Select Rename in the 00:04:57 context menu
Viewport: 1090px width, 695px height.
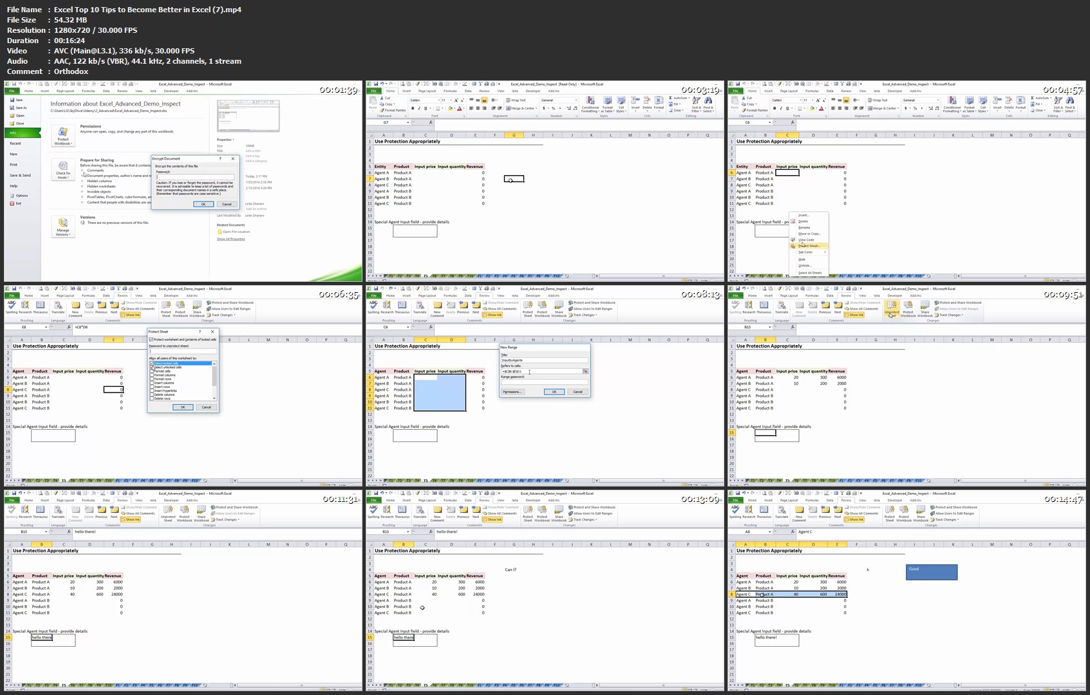809,227
